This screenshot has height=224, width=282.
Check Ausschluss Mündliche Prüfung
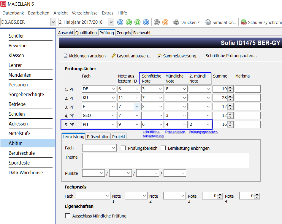coord(68,216)
